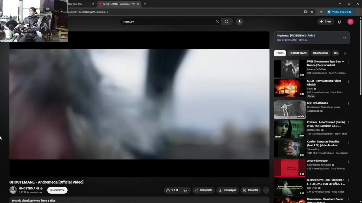Open options for C.R.O - Tony Montana
The width and height of the screenshot is (362, 203).
(348, 81)
